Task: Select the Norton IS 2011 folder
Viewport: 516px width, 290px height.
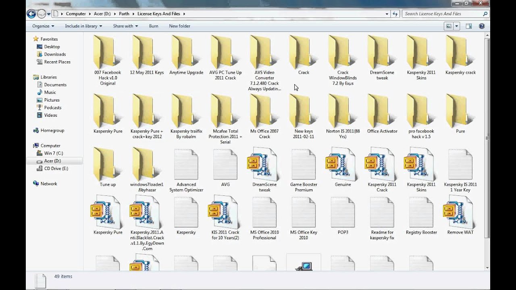Action: click(x=343, y=116)
